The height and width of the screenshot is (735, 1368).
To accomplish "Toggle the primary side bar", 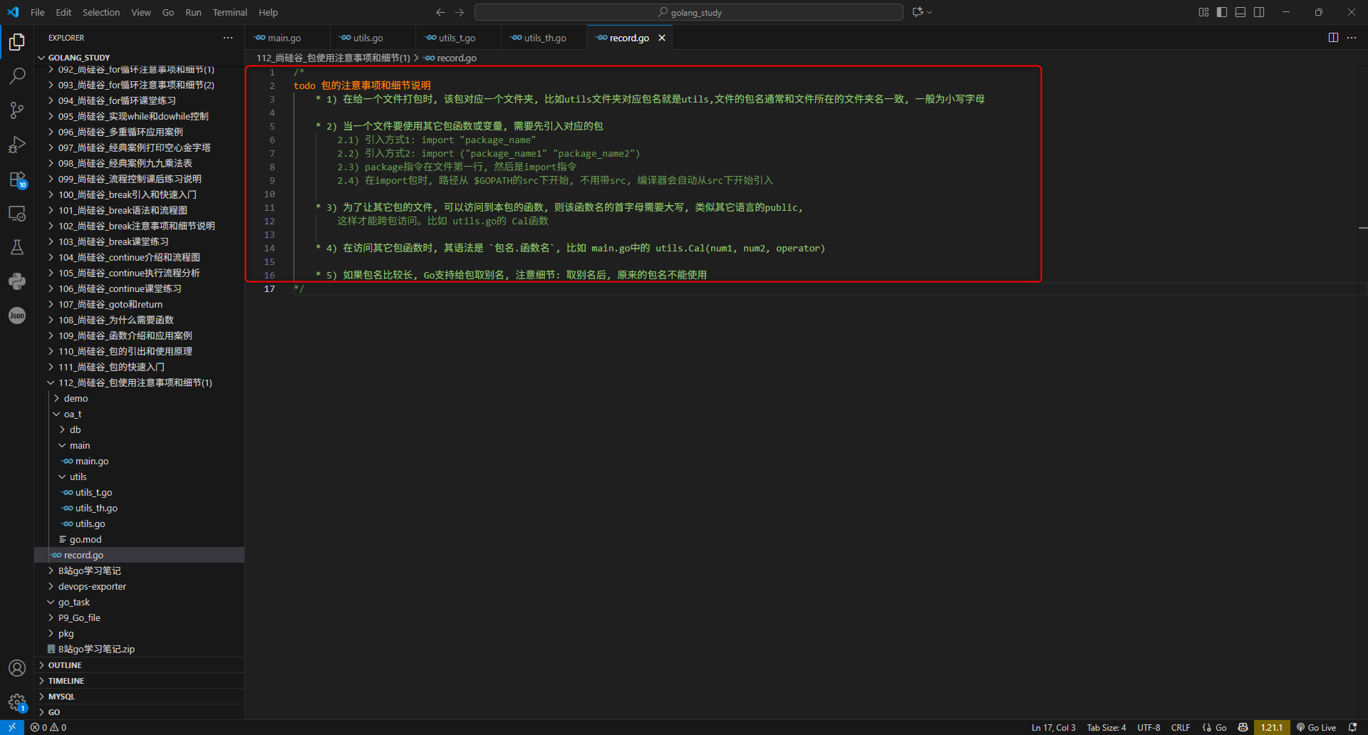I will click(x=1222, y=12).
